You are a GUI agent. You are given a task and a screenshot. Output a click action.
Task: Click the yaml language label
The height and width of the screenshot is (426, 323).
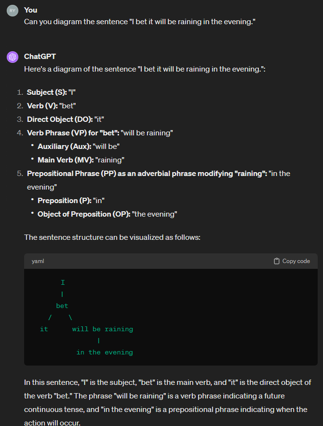38,261
